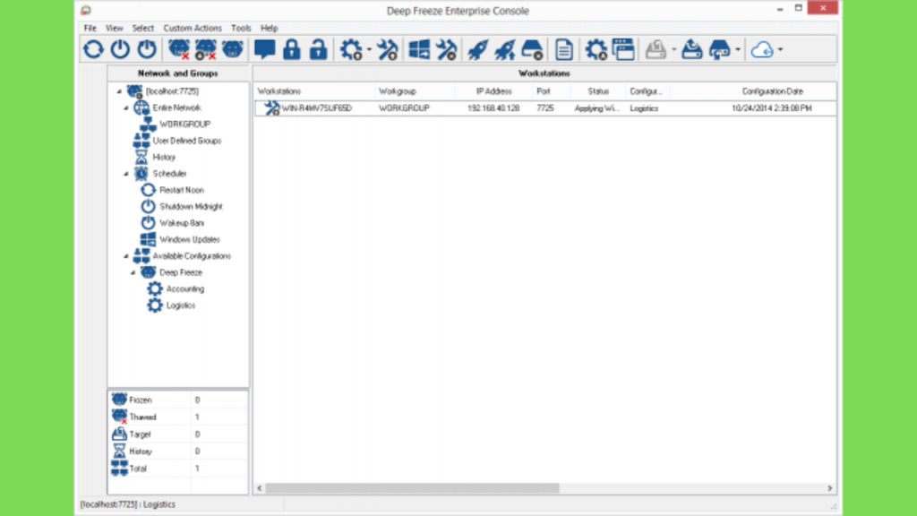Open the Tools menu
The width and height of the screenshot is (917, 516).
(x=241, y=28)
